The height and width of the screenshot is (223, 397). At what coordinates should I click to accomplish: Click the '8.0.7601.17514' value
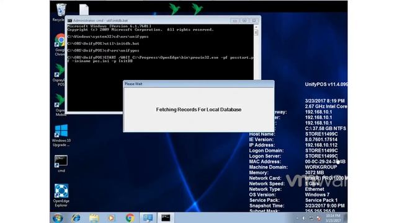[321, 139]
